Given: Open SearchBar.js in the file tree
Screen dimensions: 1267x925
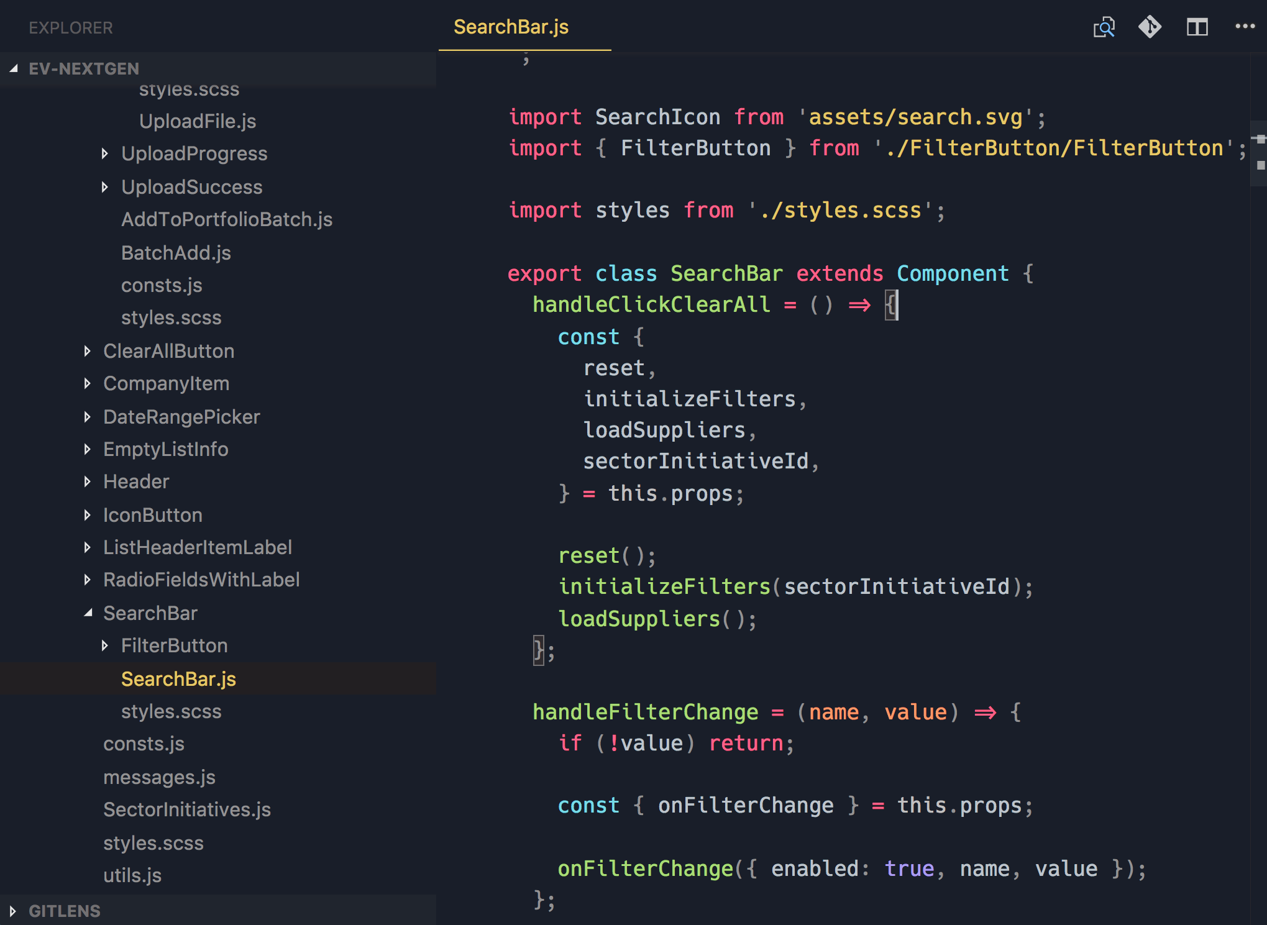Looking at the screenshot, I should 178,679.
